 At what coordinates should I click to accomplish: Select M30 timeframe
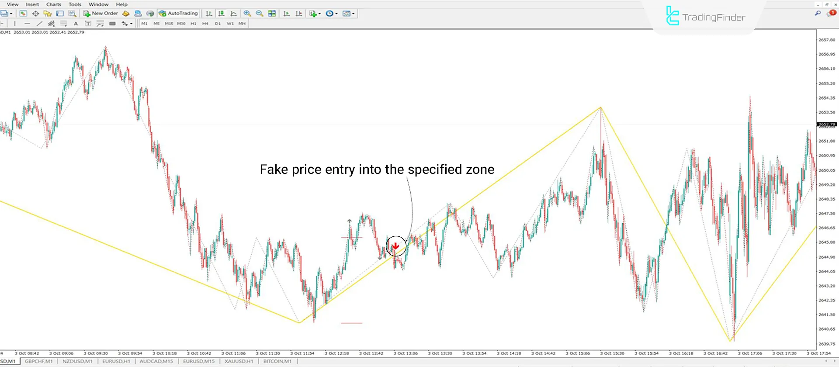(181, 24)
